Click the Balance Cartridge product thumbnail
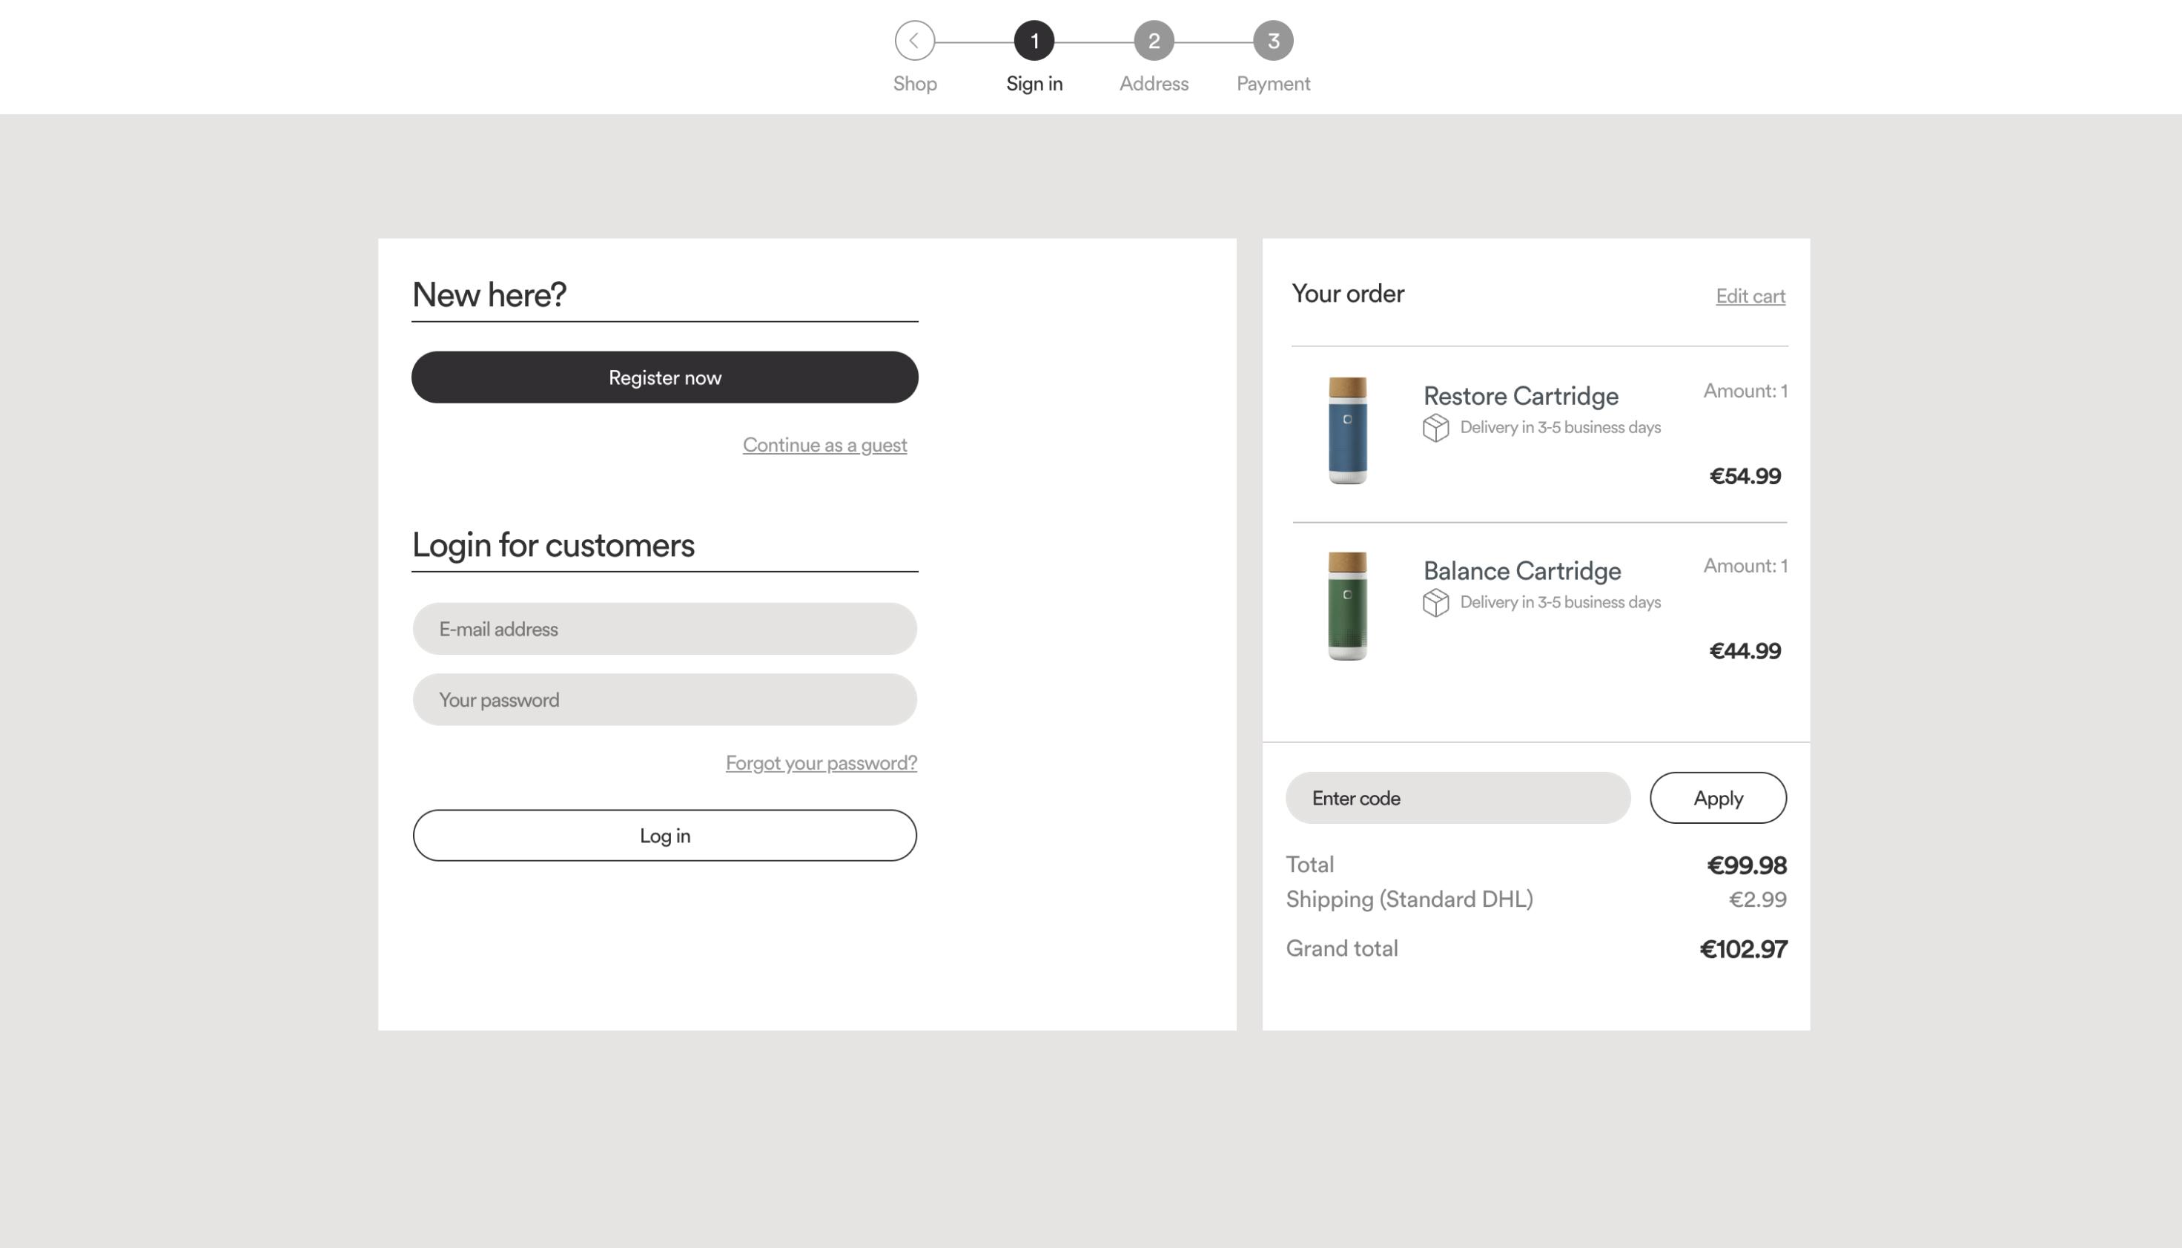The width and height of the screenshot is (2182, 1248). [1346, 607]
